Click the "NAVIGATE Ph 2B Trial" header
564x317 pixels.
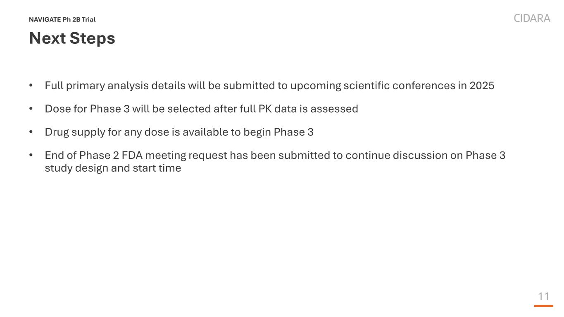(62, 19)
